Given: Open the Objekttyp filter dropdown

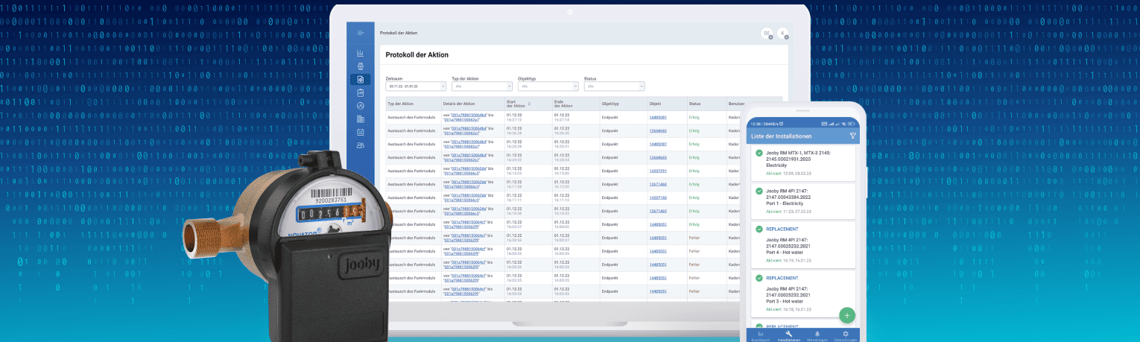Looking at the screenshot, I should (548, 86).
